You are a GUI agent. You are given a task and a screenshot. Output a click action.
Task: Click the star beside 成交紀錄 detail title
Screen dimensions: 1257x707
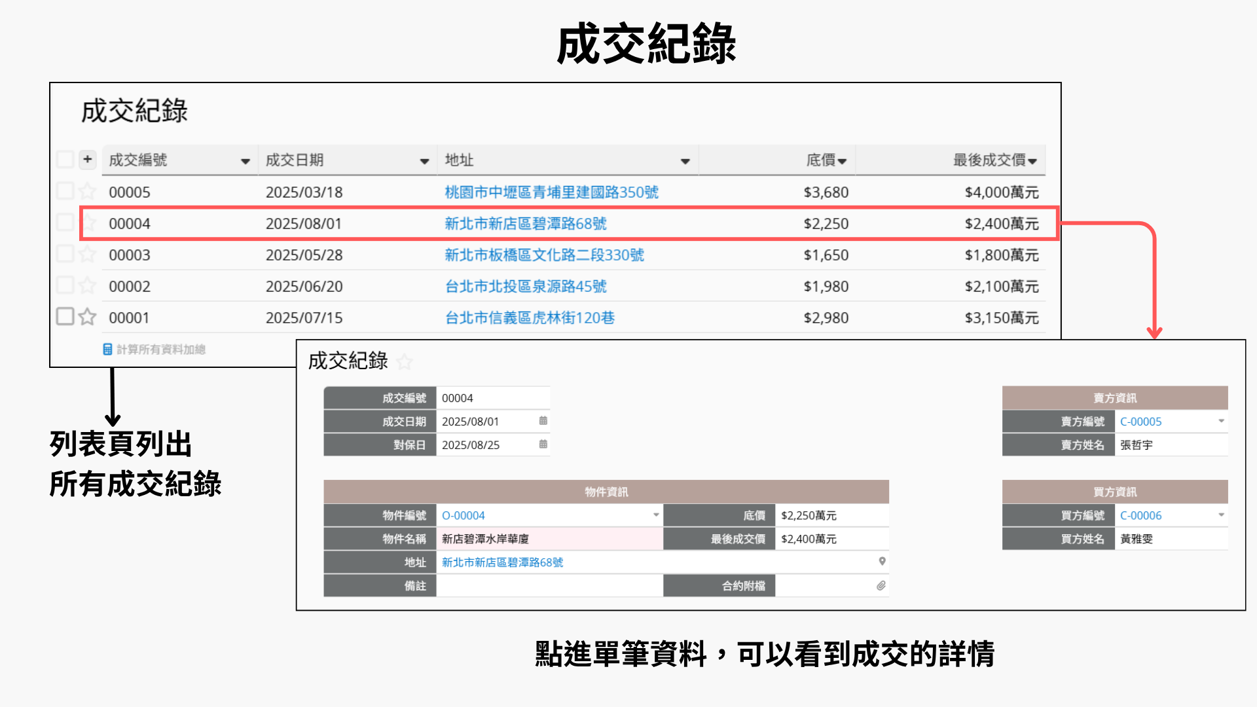pos(405,361)
